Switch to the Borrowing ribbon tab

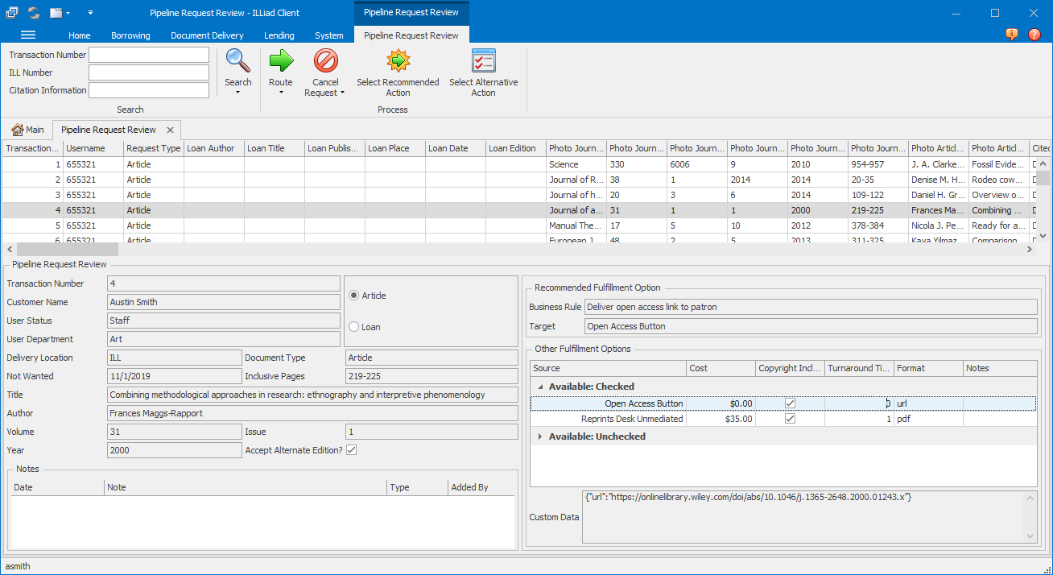[x=130, y=35]
